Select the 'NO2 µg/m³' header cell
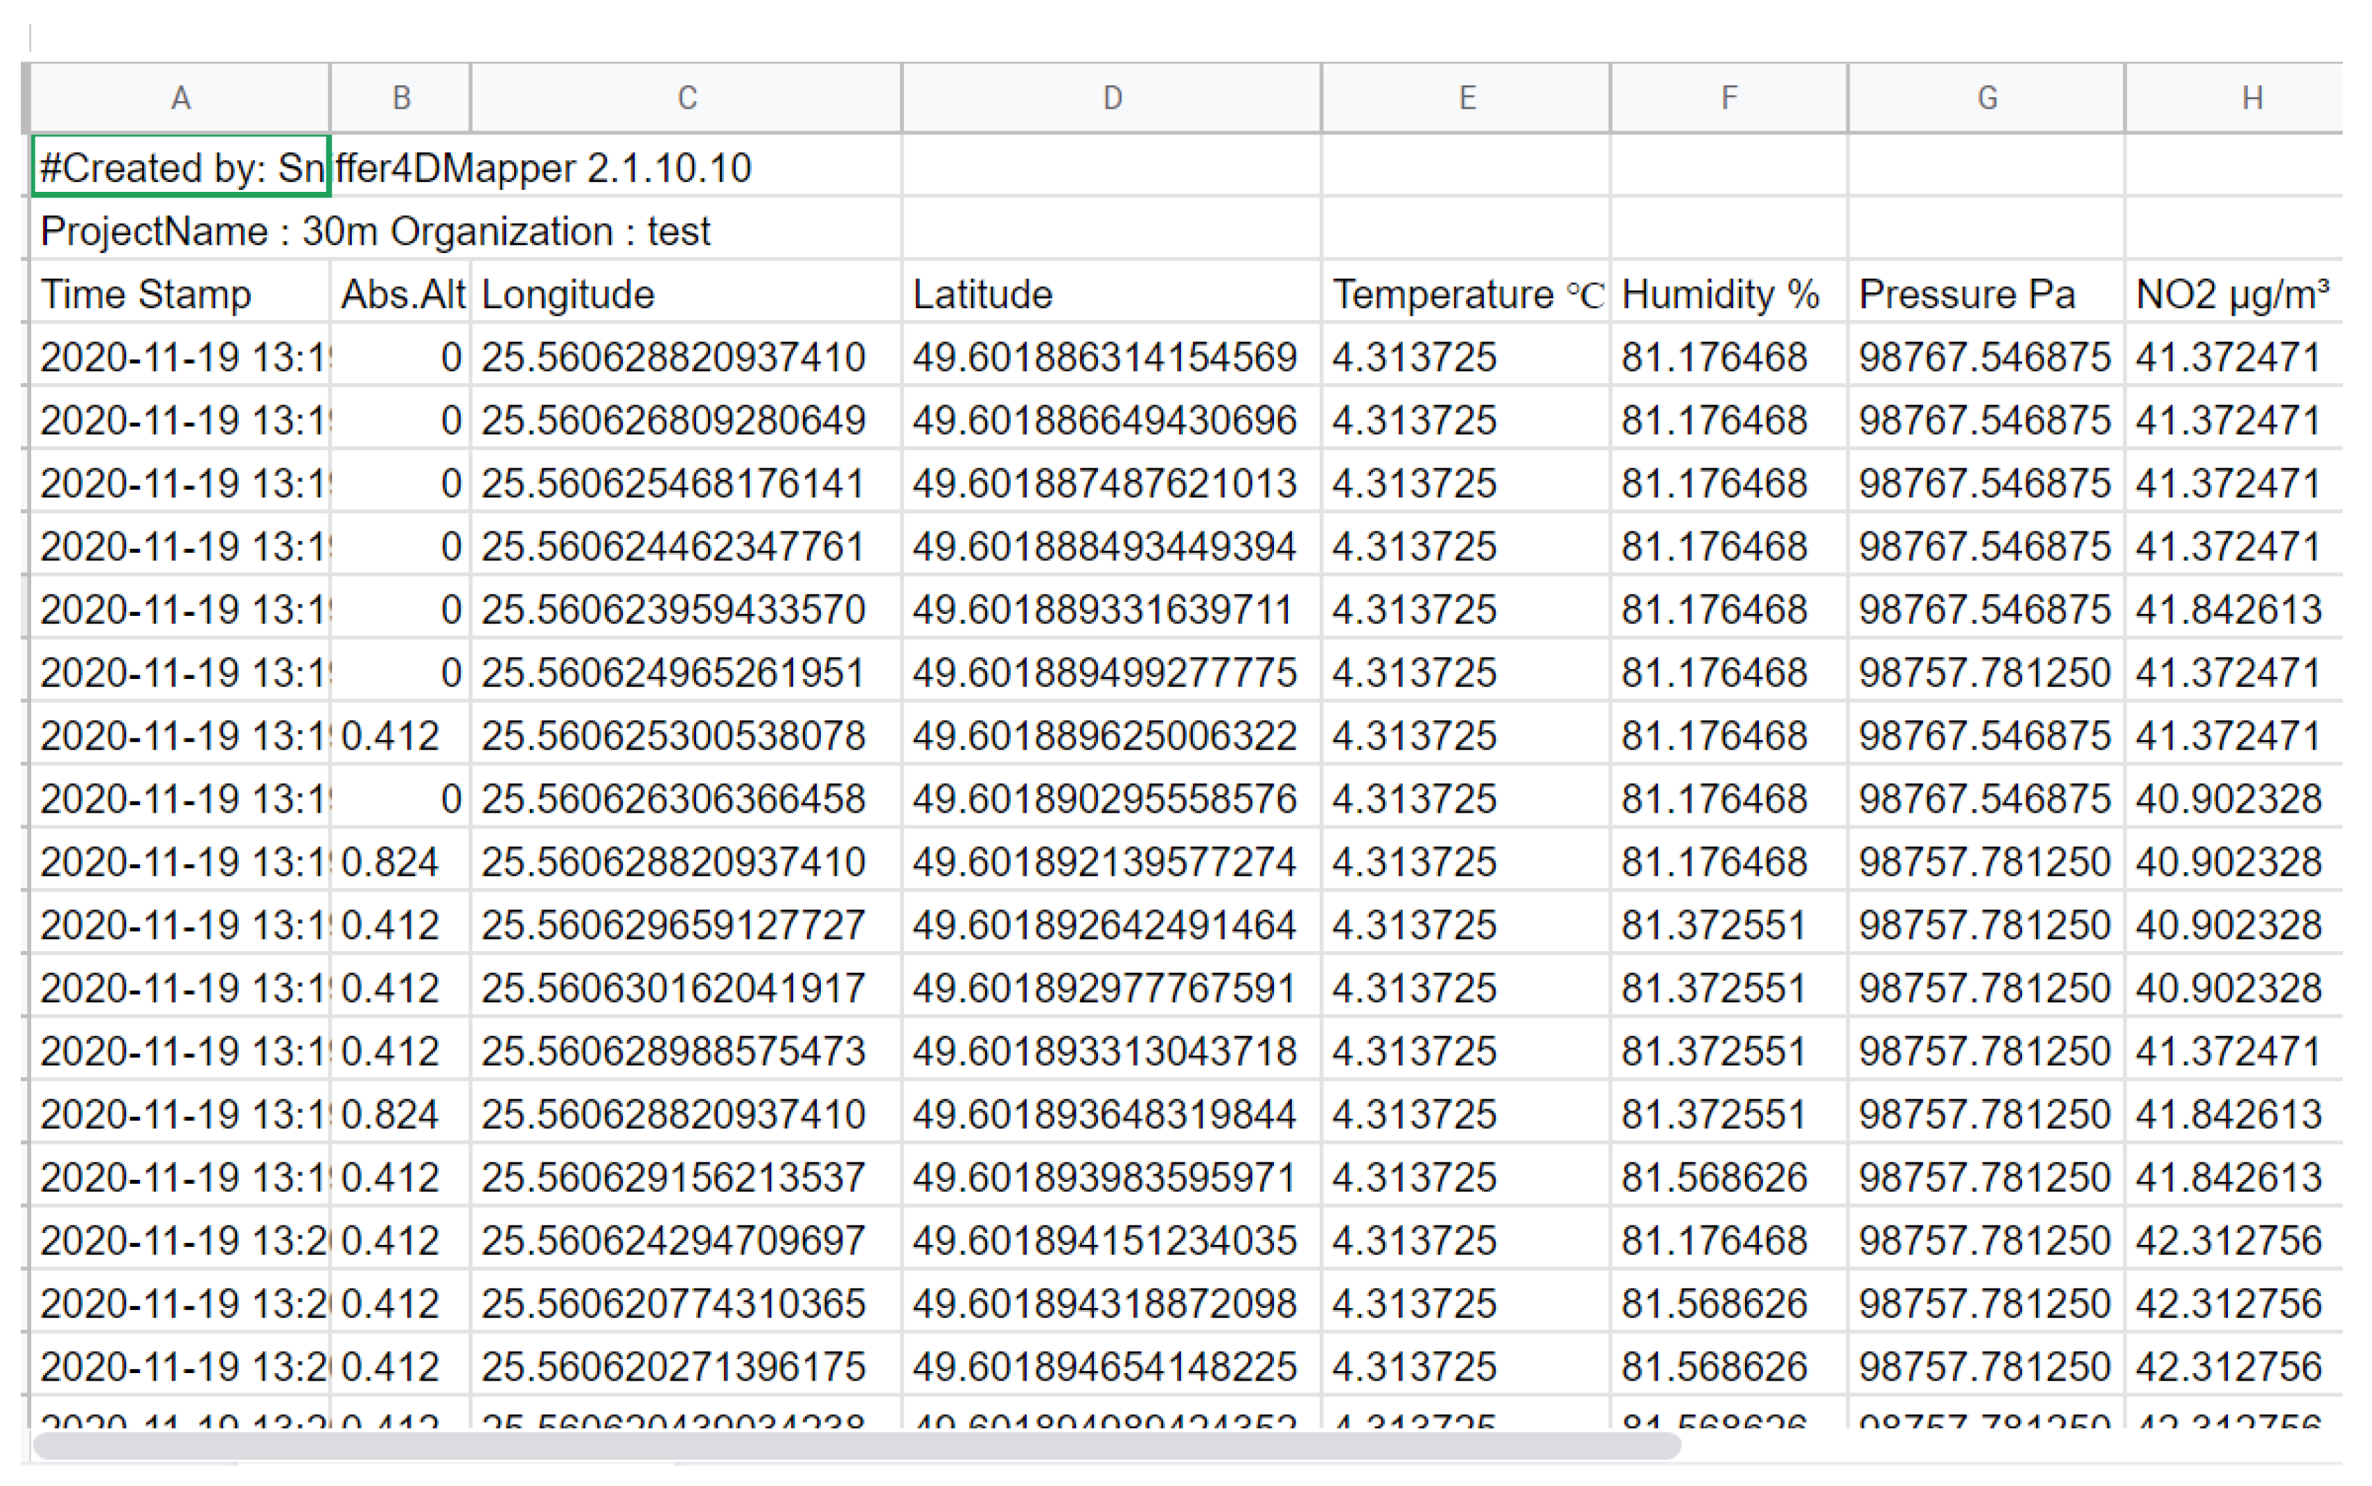This screenshot has height=1486, width=2372. (x=2234, y=294)
